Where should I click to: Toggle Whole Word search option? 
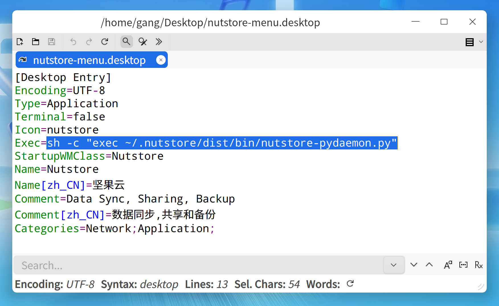tap(463, 265)
